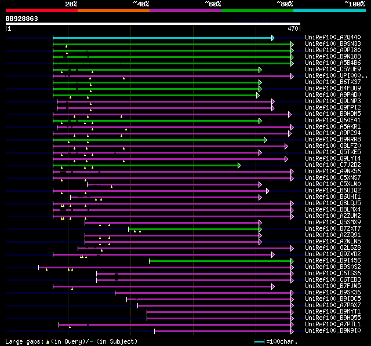This screenshot has width=371, height=346.
Task: Select the UniRef100_A9NK56 label
Action: click(333, 172)
